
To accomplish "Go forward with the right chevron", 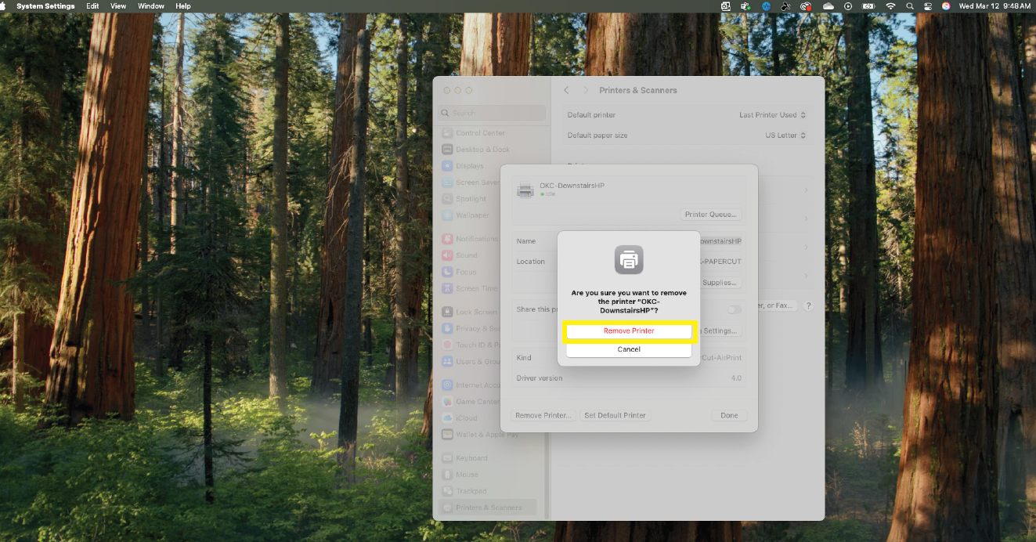I will tap(585, 91).
